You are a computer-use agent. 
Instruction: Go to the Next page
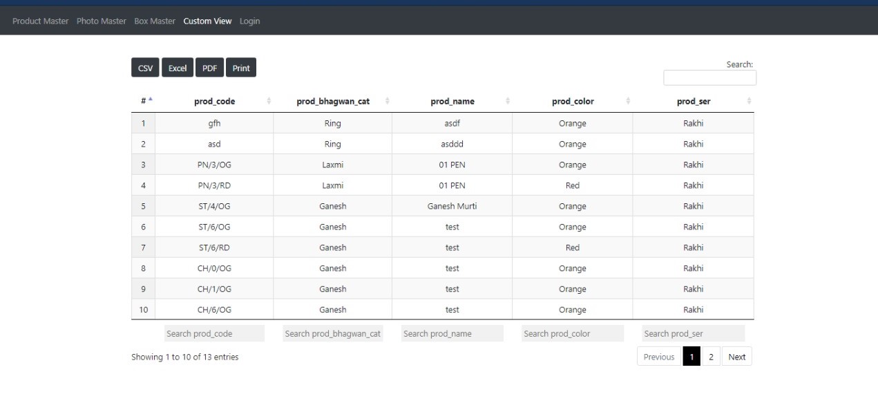(x=737, y=357)
